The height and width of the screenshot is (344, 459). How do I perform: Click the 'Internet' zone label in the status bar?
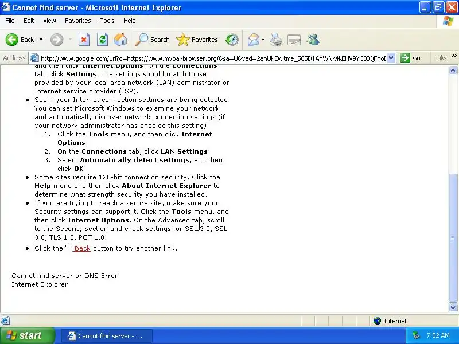tap(395, 321)
